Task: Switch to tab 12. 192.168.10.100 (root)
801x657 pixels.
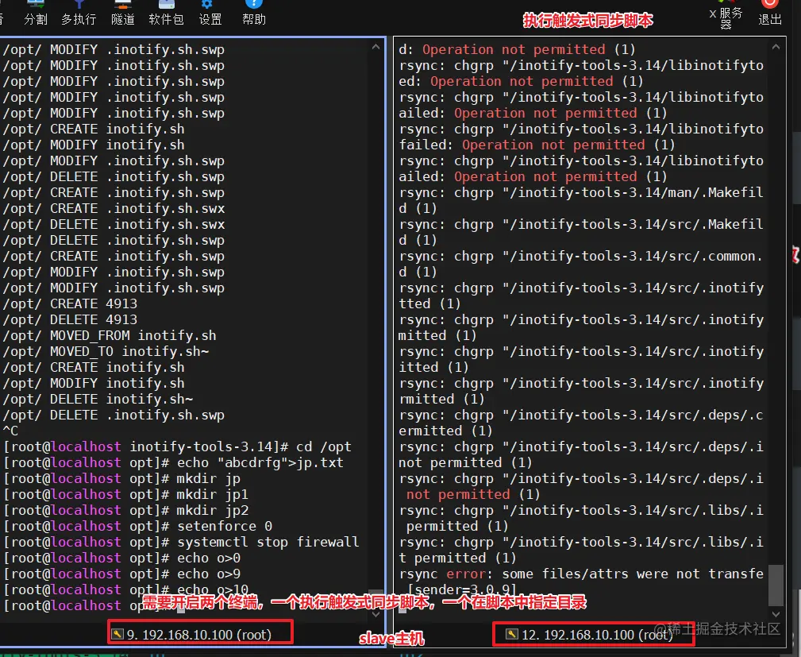Action: click(594, 635)
